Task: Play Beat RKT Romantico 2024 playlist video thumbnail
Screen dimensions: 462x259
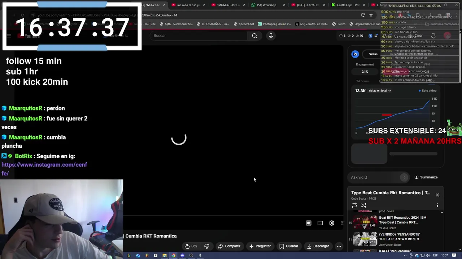Action: pyautogui.click(x=365, y=222)
